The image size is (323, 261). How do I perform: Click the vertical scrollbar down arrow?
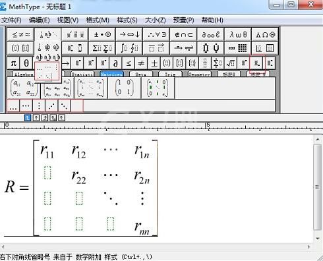[x=318, y=239]
